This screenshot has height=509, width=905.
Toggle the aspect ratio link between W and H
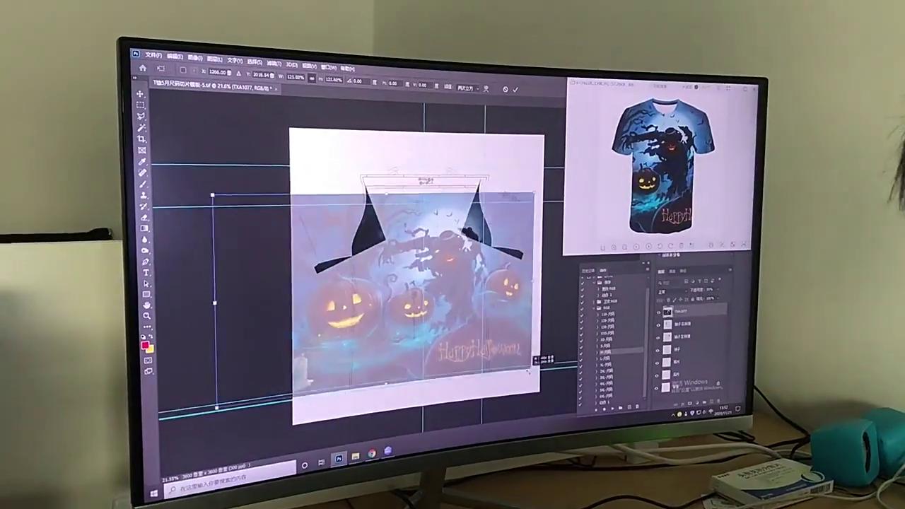click(x=311, y=78)
